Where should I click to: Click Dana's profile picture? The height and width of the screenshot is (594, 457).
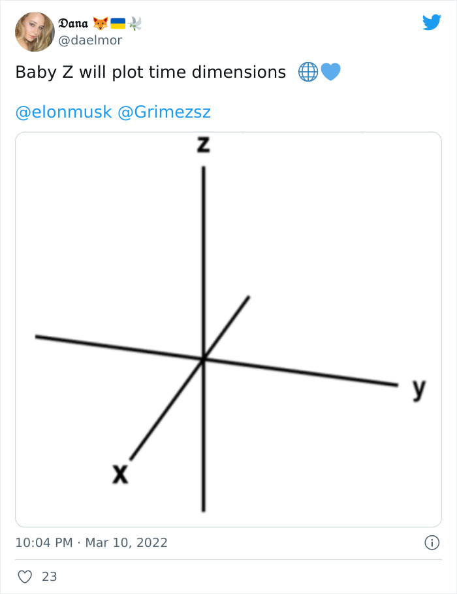coord(35,31)
